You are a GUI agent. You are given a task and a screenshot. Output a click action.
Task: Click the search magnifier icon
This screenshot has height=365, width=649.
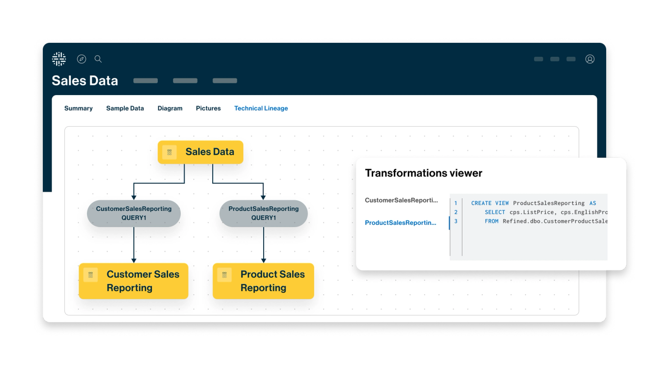(x=98, y=59)
